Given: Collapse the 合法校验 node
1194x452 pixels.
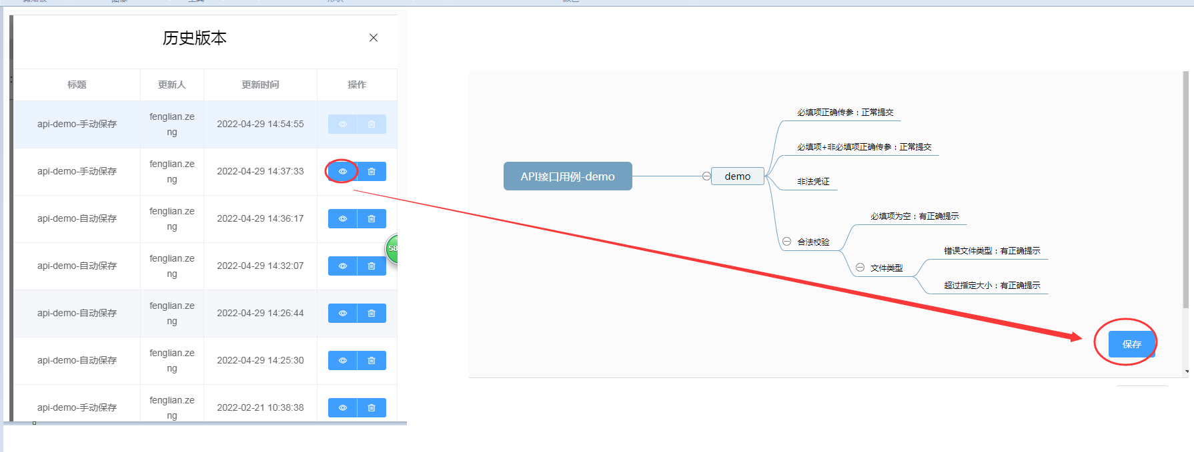Looking at the screenshot, I should (x=786, y=242).
